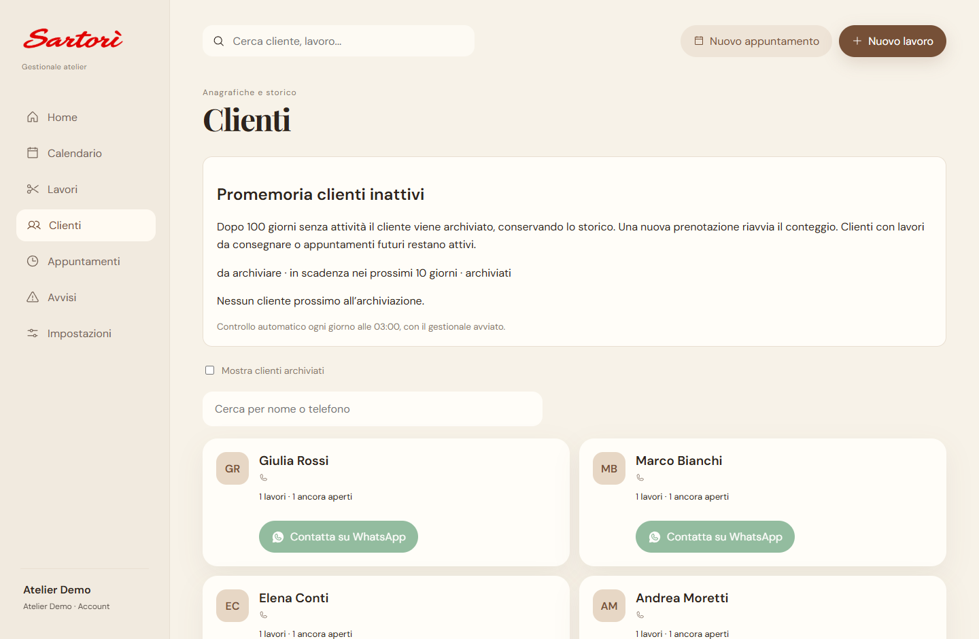979x639 pixels.
Task: Open Andrea Moretti client name
Action: click(x=682, y=598)
